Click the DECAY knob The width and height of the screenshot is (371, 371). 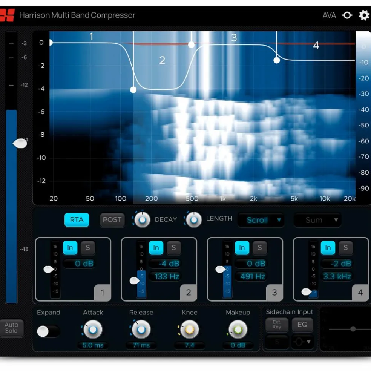[142, 220]
